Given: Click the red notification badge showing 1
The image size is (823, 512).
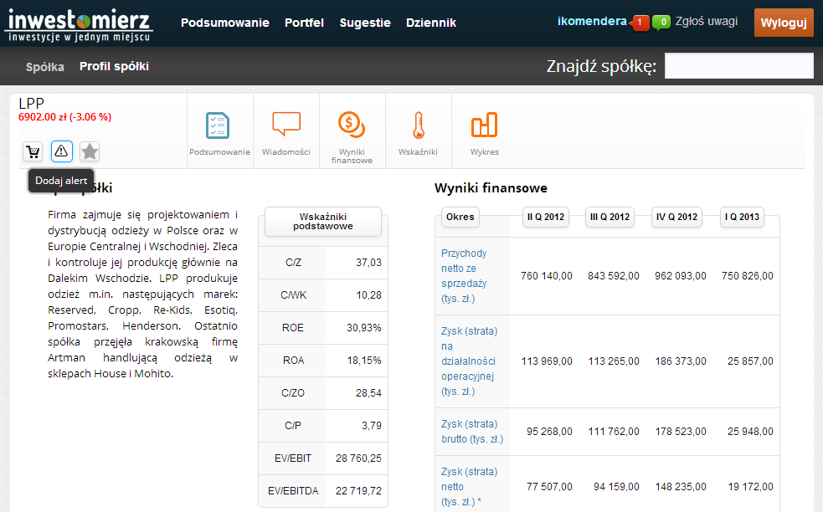Looking at the screenshot, I should [x=640, y=23].
